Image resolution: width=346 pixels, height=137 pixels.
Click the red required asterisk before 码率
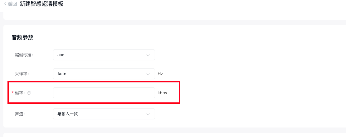pos(13,93)
